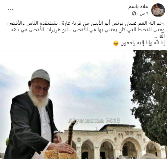Click the orange cat's head in the photo
The height and width of the screenshot is (159, 167).
point(51,155)
